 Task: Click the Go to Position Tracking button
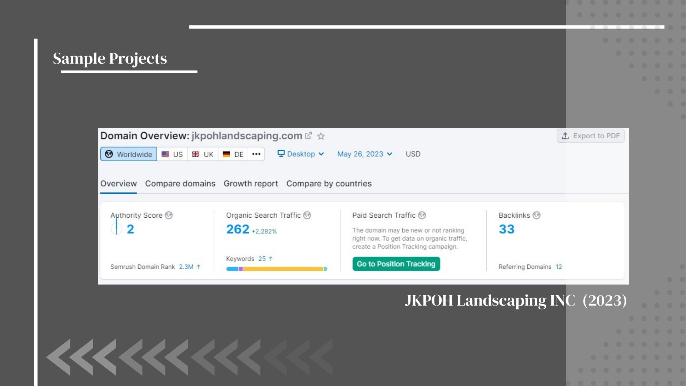point(396,264)
